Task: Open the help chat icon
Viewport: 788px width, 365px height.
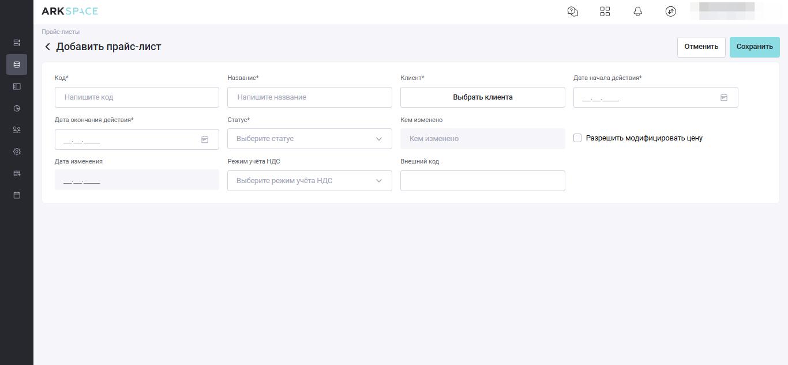Action: pyautogui.click(x=572, y=12)
